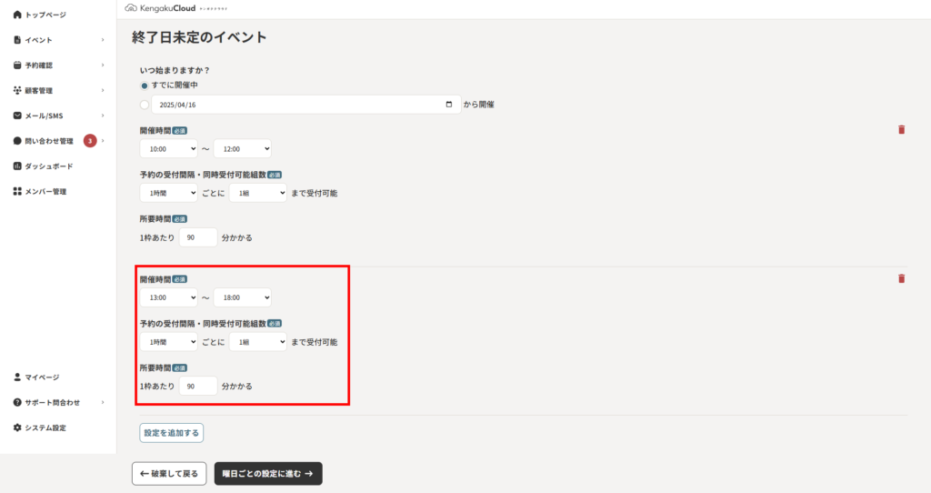
Task: Select the radio button next to the date 2025/04/16
Action: [x=145, y=105]
